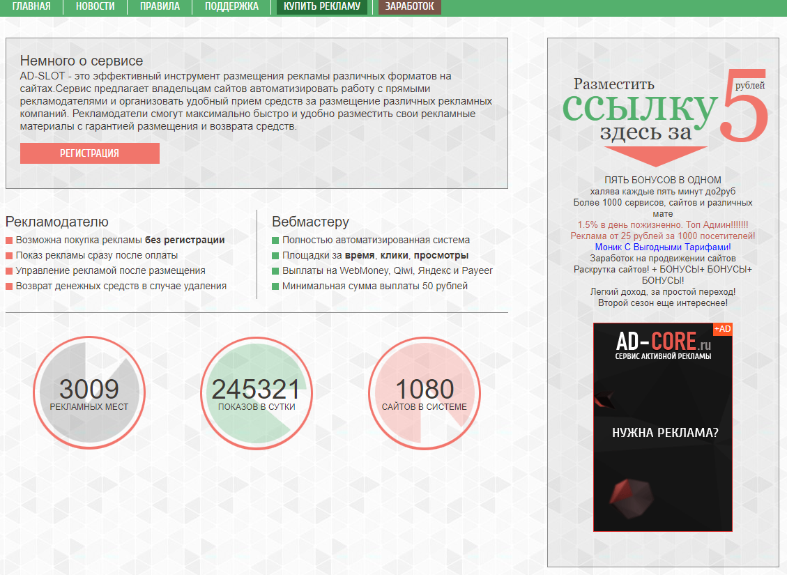Open the ГЛАВНАЯ menu item

(x=31, y=6)
